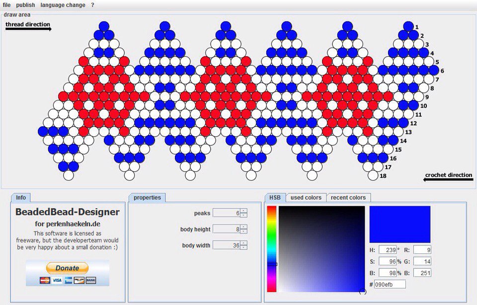477x305 pixels.
Task: Increase body height with the up arrow
Action: coord(243,227)
